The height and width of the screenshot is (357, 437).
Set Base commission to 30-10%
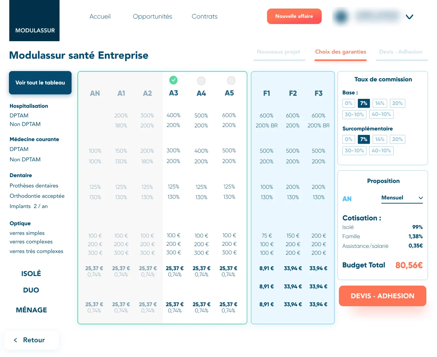click(x=354, y=114)
